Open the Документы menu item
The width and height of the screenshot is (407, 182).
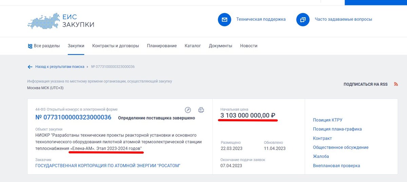click(220, 46)
